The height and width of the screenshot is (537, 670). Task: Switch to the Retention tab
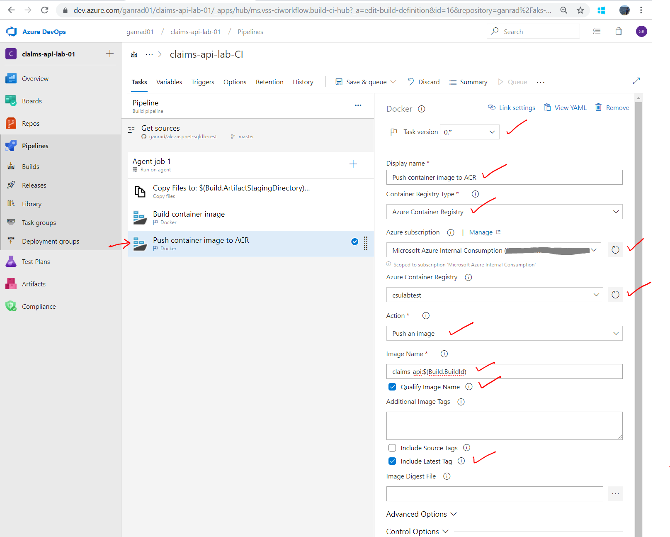pos(269,82)
